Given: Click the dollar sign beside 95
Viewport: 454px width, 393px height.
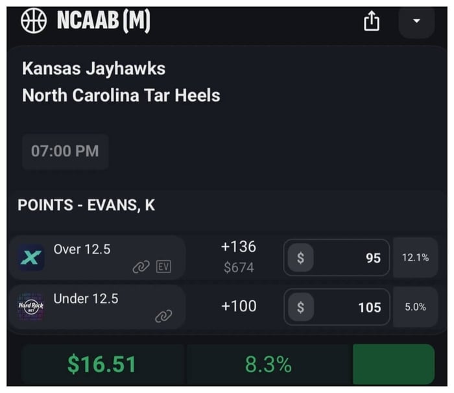Looking at the screenshot, I should [x=300, y=257].
